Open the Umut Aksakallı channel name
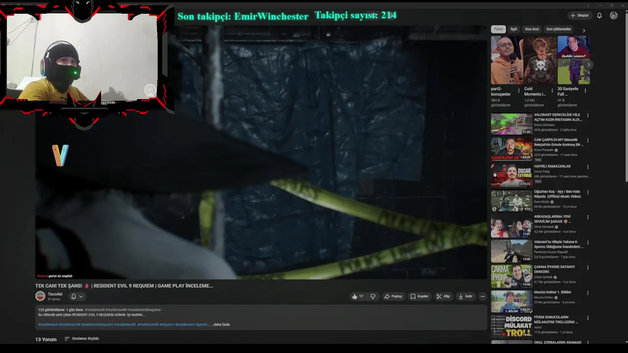 tap(544, 227)
